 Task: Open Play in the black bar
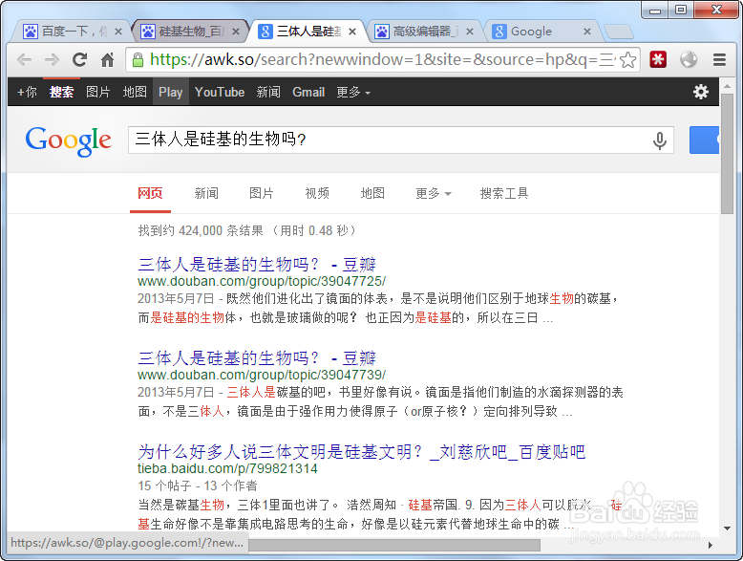tap(171, 92)
